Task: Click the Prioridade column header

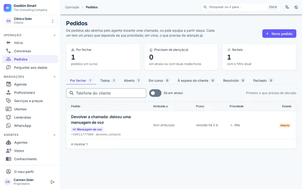Action: click(x=236, y=106)
